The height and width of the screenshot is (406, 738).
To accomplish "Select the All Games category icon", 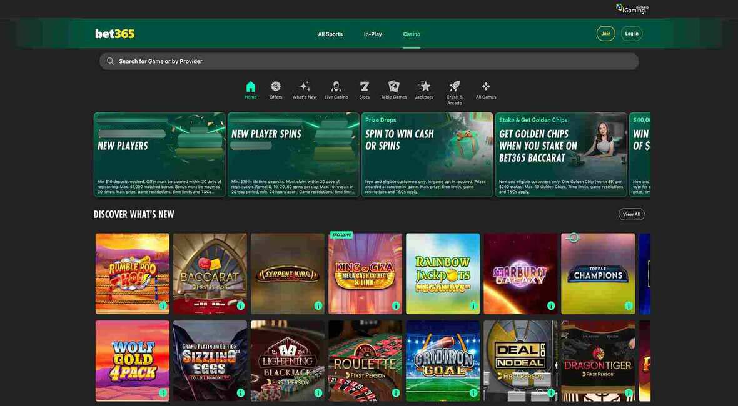I will coord(486,87).
